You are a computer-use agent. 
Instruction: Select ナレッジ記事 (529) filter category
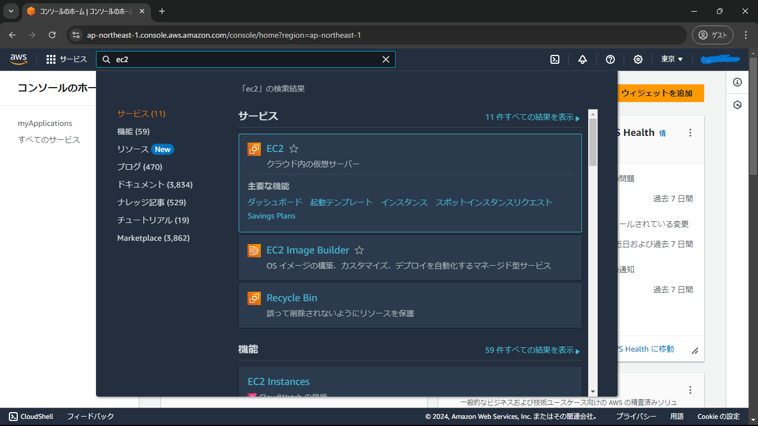[151, 202]
